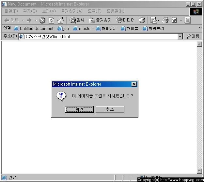Click the dialog message 이 페이지를 프린트 하시겠습니까?
Viewport: 204px width, 182px height.
102,96
